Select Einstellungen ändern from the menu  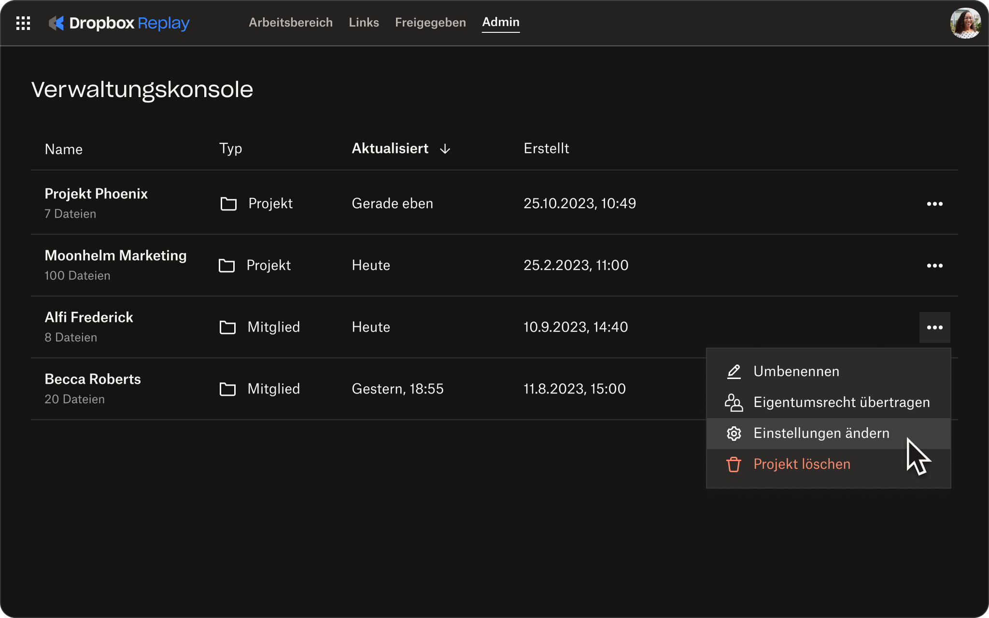[821, 434]
